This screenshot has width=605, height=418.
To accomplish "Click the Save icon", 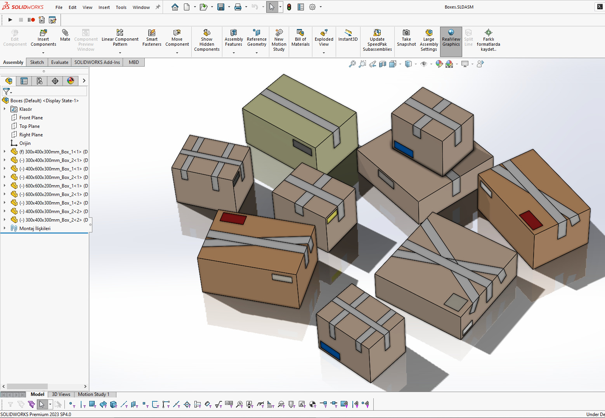I will 221,7.
